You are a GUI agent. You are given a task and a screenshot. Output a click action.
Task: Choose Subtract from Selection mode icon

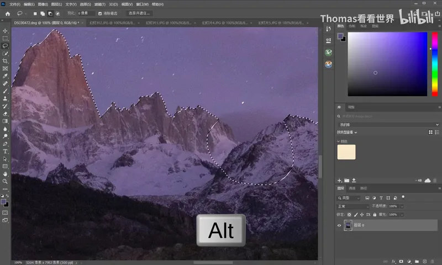coord(50,13)
